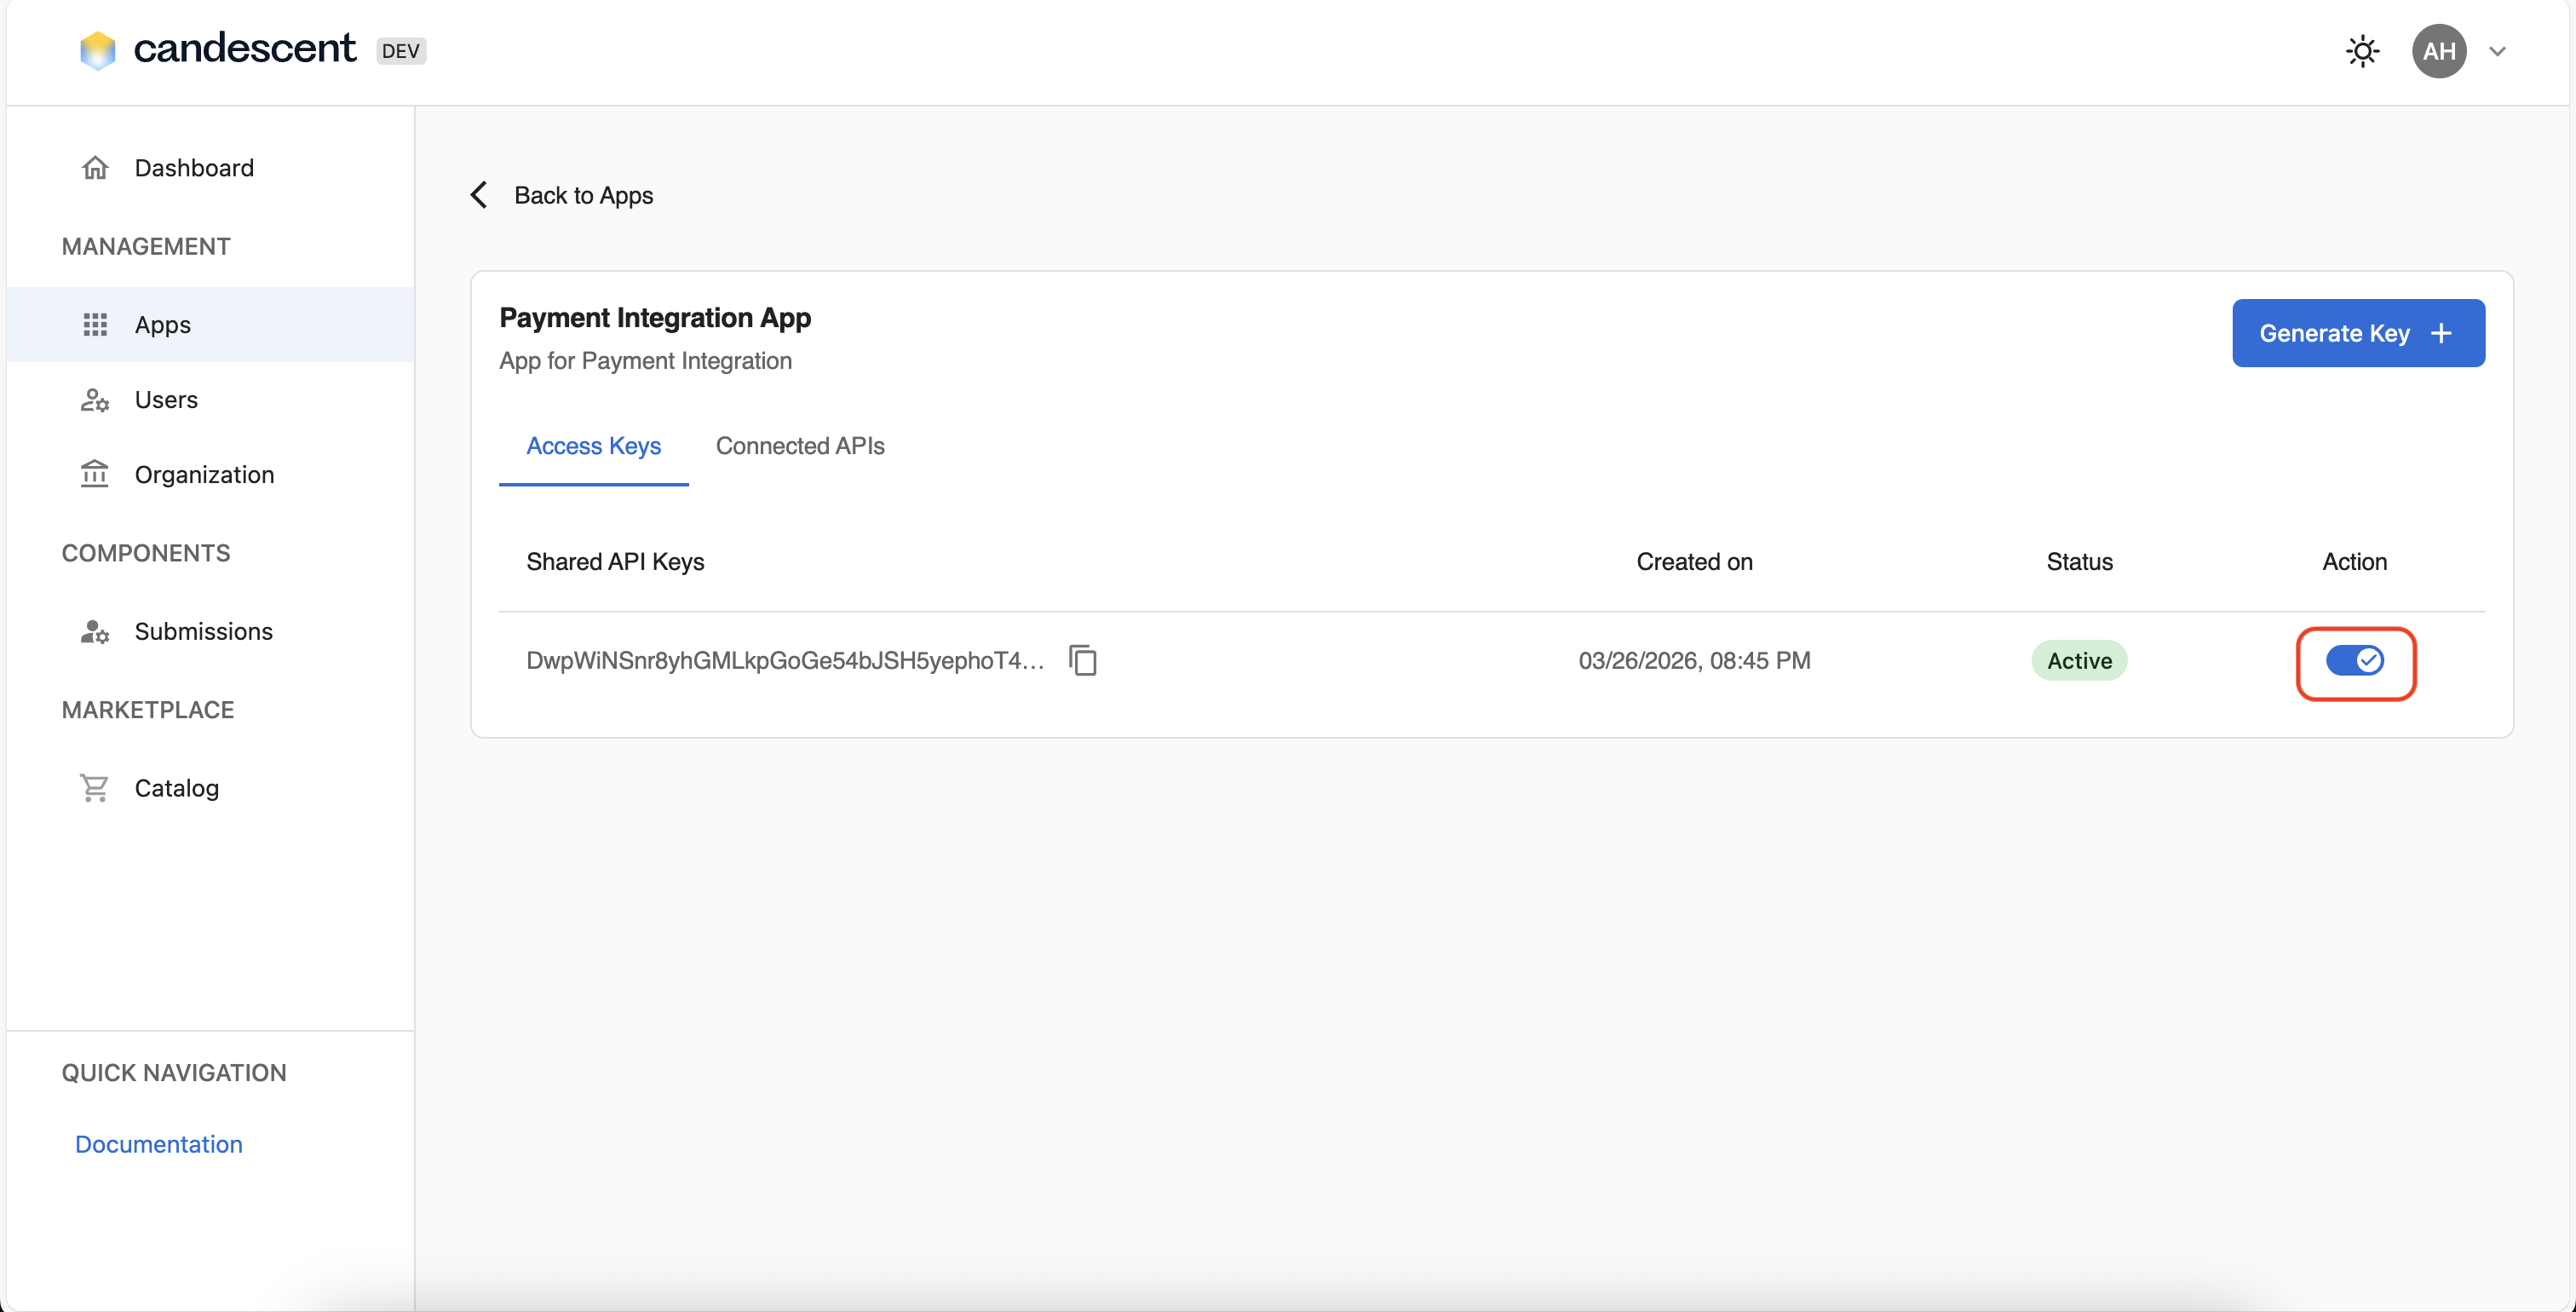Screen dimensions: 2576x1312
Task: Switch to the Connected APIs tab
Action: tap(800, 446)
